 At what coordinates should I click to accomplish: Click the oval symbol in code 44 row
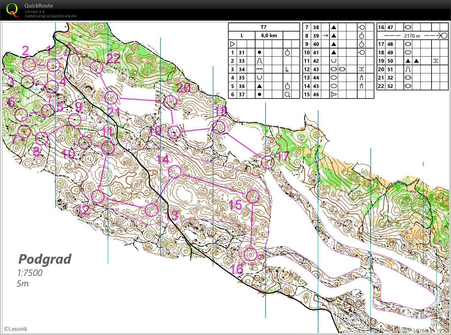point(334,77)
